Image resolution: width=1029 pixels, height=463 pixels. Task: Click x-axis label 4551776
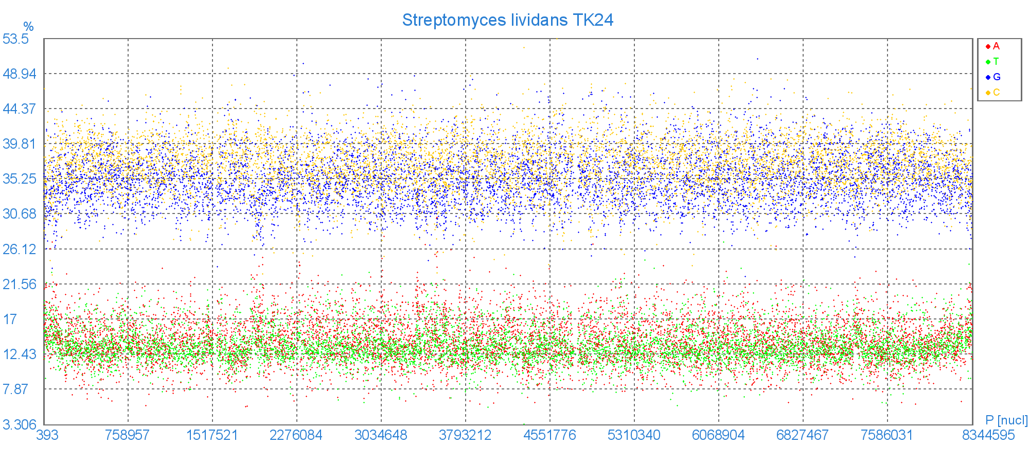(549, 435)
